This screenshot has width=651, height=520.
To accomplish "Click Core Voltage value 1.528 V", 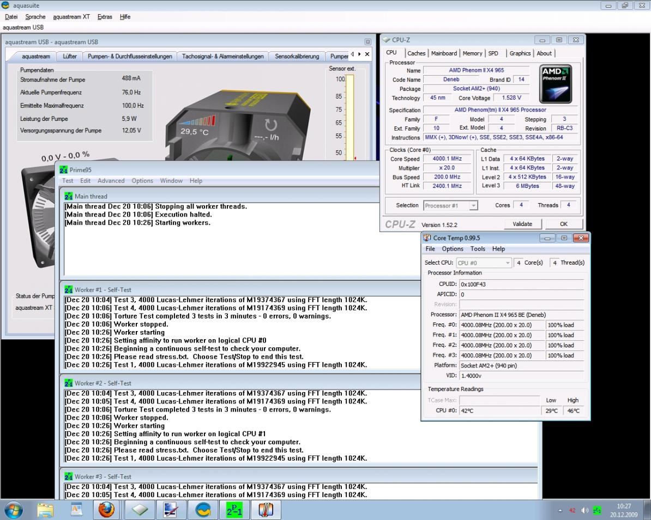I will (511, 97).
